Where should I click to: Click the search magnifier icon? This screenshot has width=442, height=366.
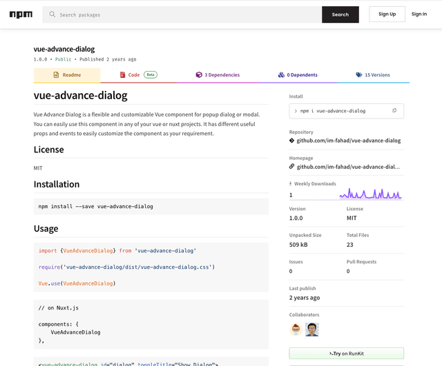(52, 14)
